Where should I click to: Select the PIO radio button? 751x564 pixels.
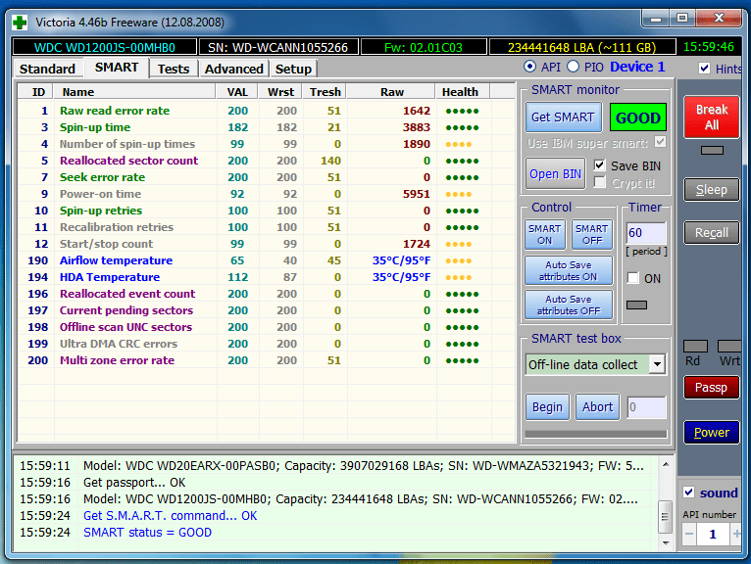click(x=574, y=67)
